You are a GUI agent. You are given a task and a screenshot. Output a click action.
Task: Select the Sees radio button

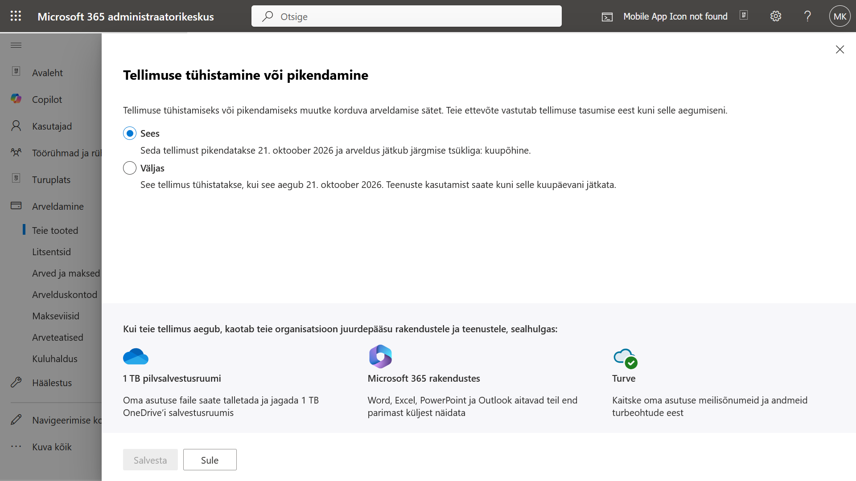tap(130, 133)
